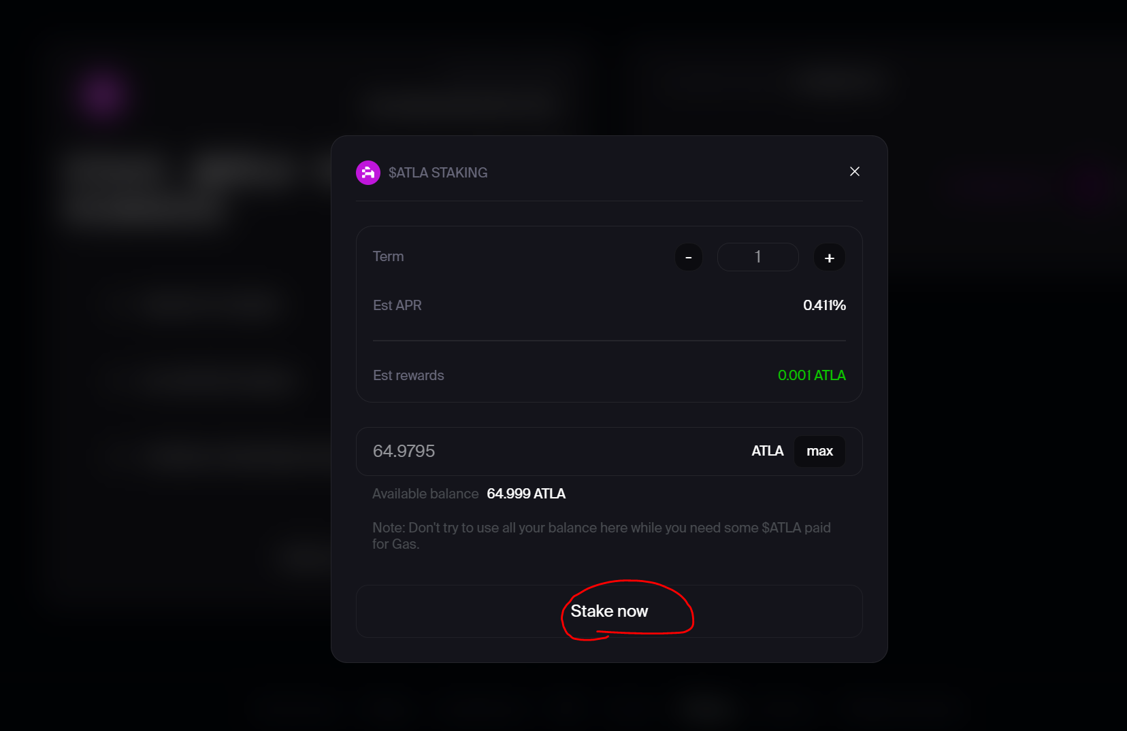The image size is (1127, 731).
Task: Click the purple ATLA logo icon
Action: tap(368, 173)
